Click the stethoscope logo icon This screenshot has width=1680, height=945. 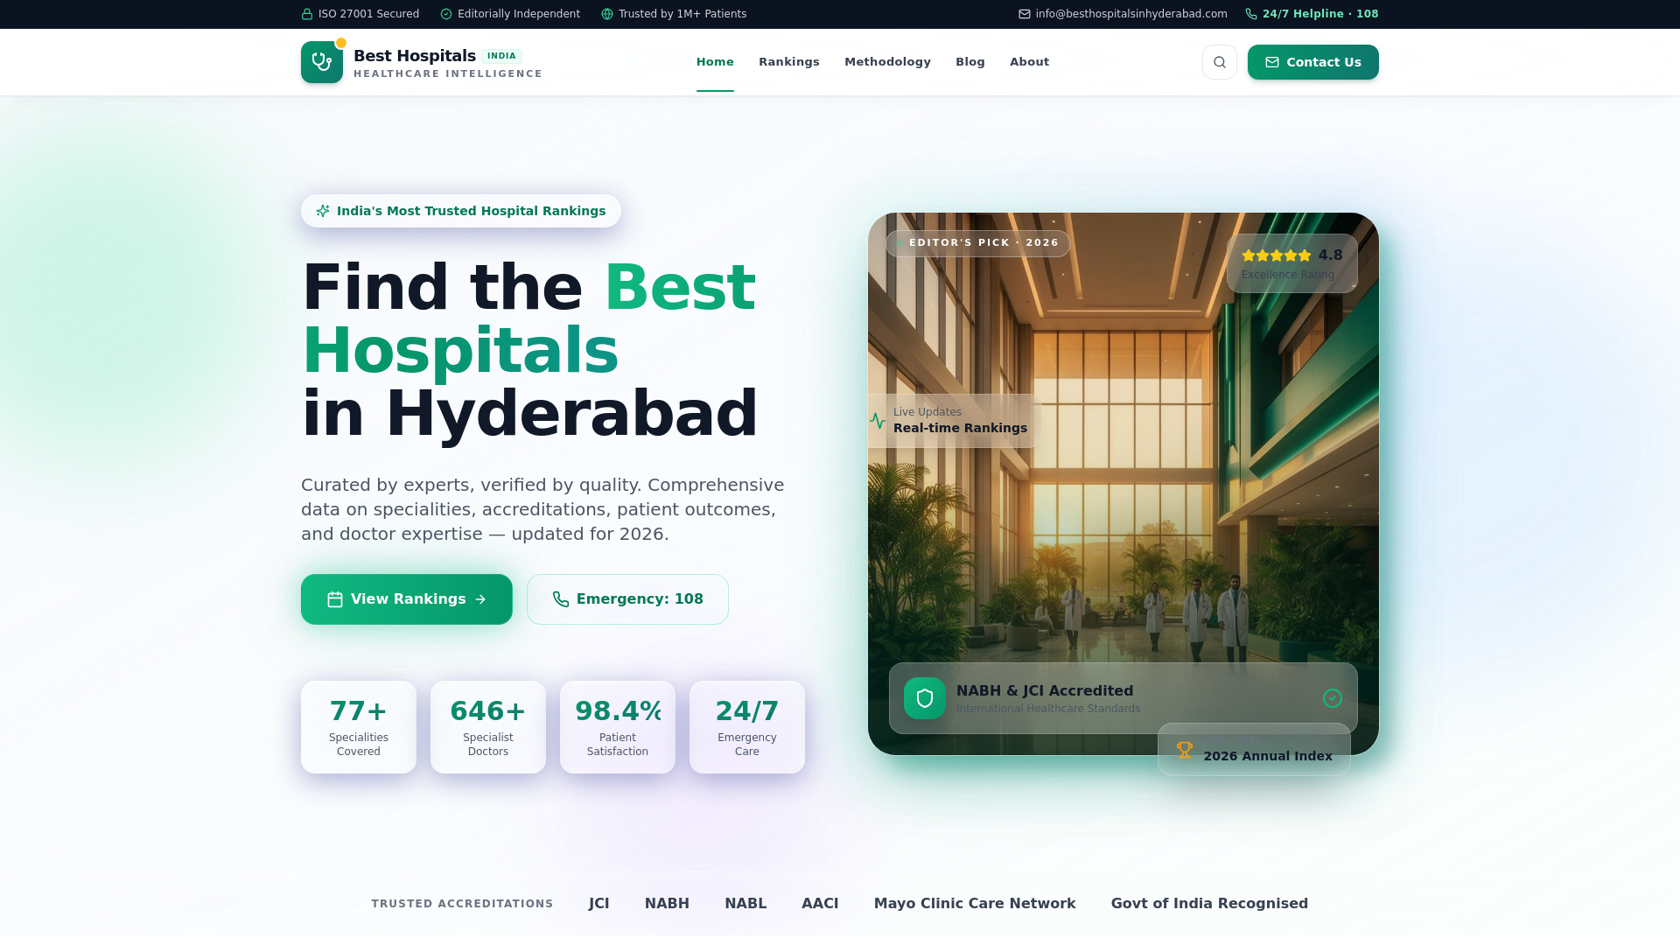tap(322, 62)
